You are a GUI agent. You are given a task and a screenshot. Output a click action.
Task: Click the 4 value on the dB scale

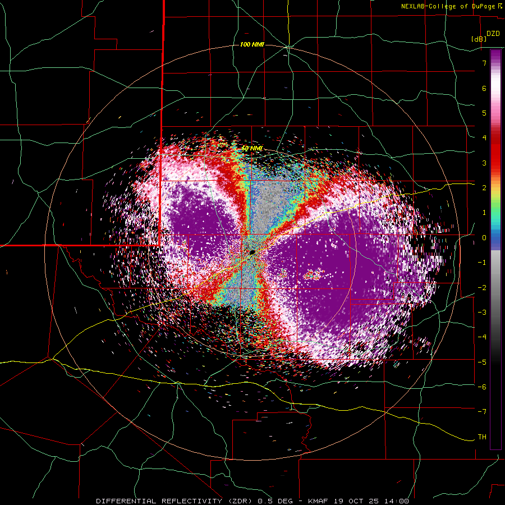tap(484, 138)
